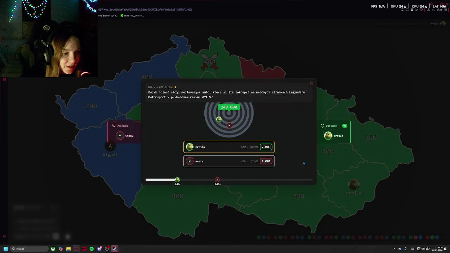This screenshot has height=253, width=450.
Task: Open the notifications bell icon
Action: [x=445, y=249]
